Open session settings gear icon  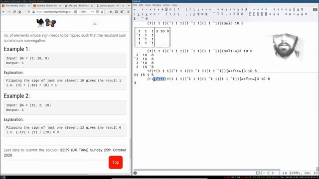coord(135,173)
